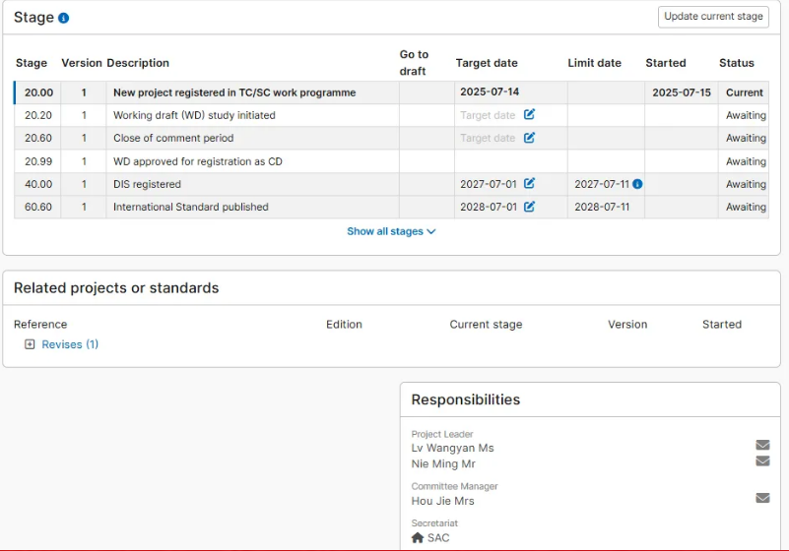Screen dimensions: 789x551
Task: Expand Show all stages
Action: [391, 232]
